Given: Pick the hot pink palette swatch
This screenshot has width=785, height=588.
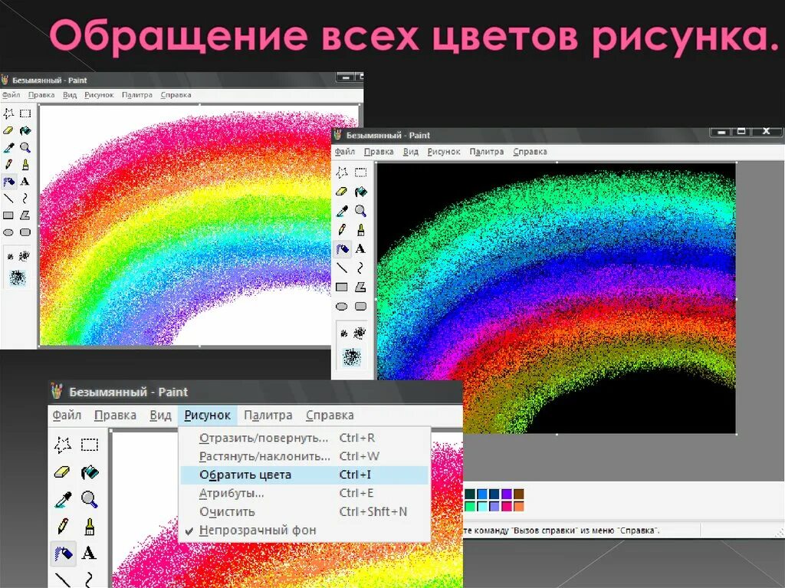Looking at the screenshot, I should (x=507, y=507).
